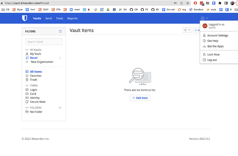Click the share icon in address bar
The height and width of the screenshot is (156, 238).
pos(181,3)
